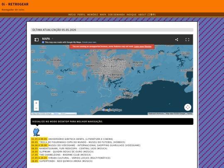Select 'SUPERTENDA - NEO QUÍMICA ARENA' event
The width and height of the screenshot is (224, 168).
pos(66,161)
